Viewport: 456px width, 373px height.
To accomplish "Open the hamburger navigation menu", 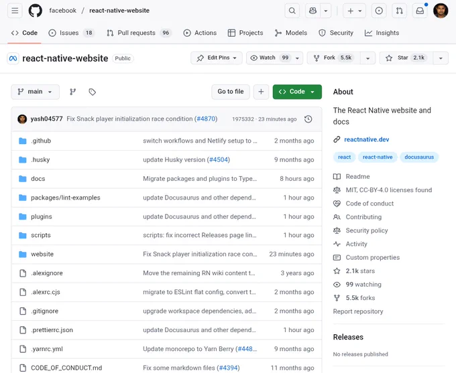I will 15,11.
